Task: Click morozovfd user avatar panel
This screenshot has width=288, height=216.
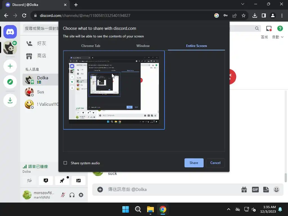Action: pyautogui.click(x=39, y=195)
